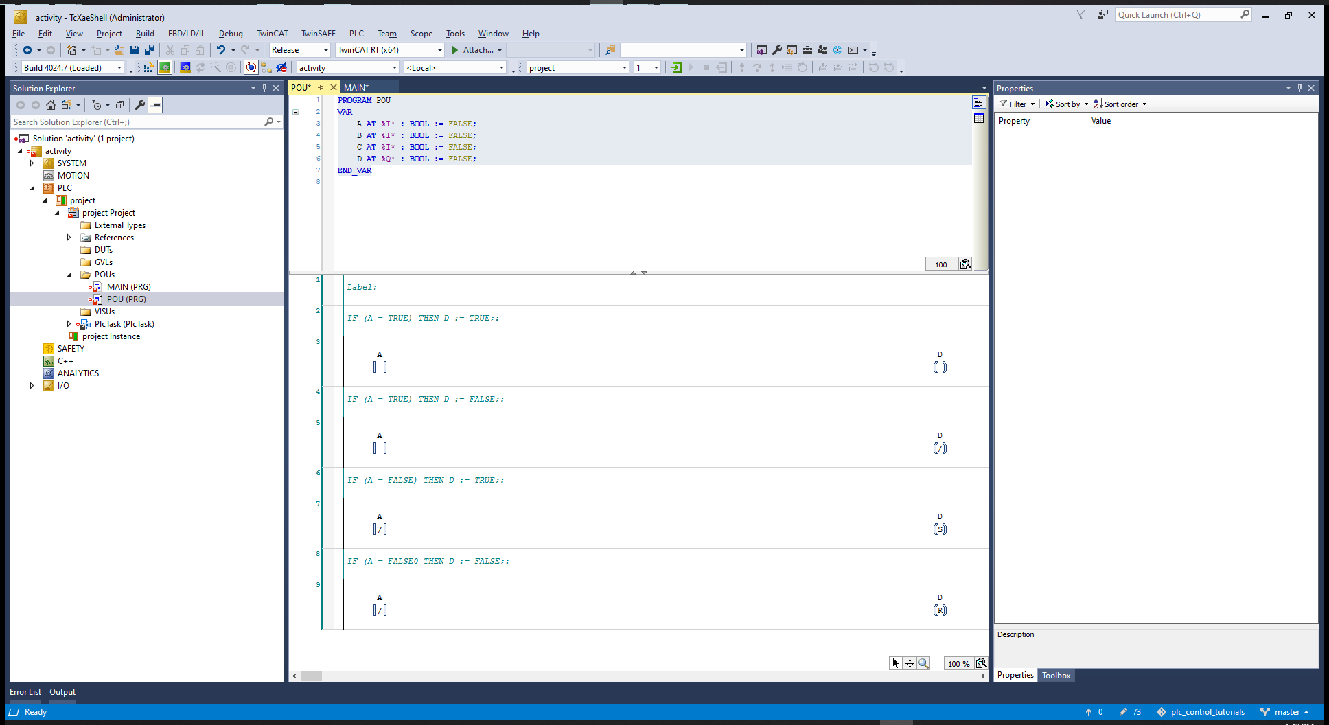Toggle the Restart TwinCAT Config Mode button
Image resolution: width=1329 pixels, height=725 pixels.
(x=185, y=67)
